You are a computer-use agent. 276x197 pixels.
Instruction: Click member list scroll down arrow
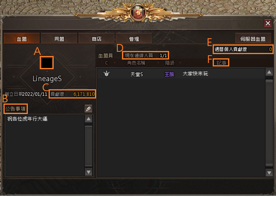269,173
